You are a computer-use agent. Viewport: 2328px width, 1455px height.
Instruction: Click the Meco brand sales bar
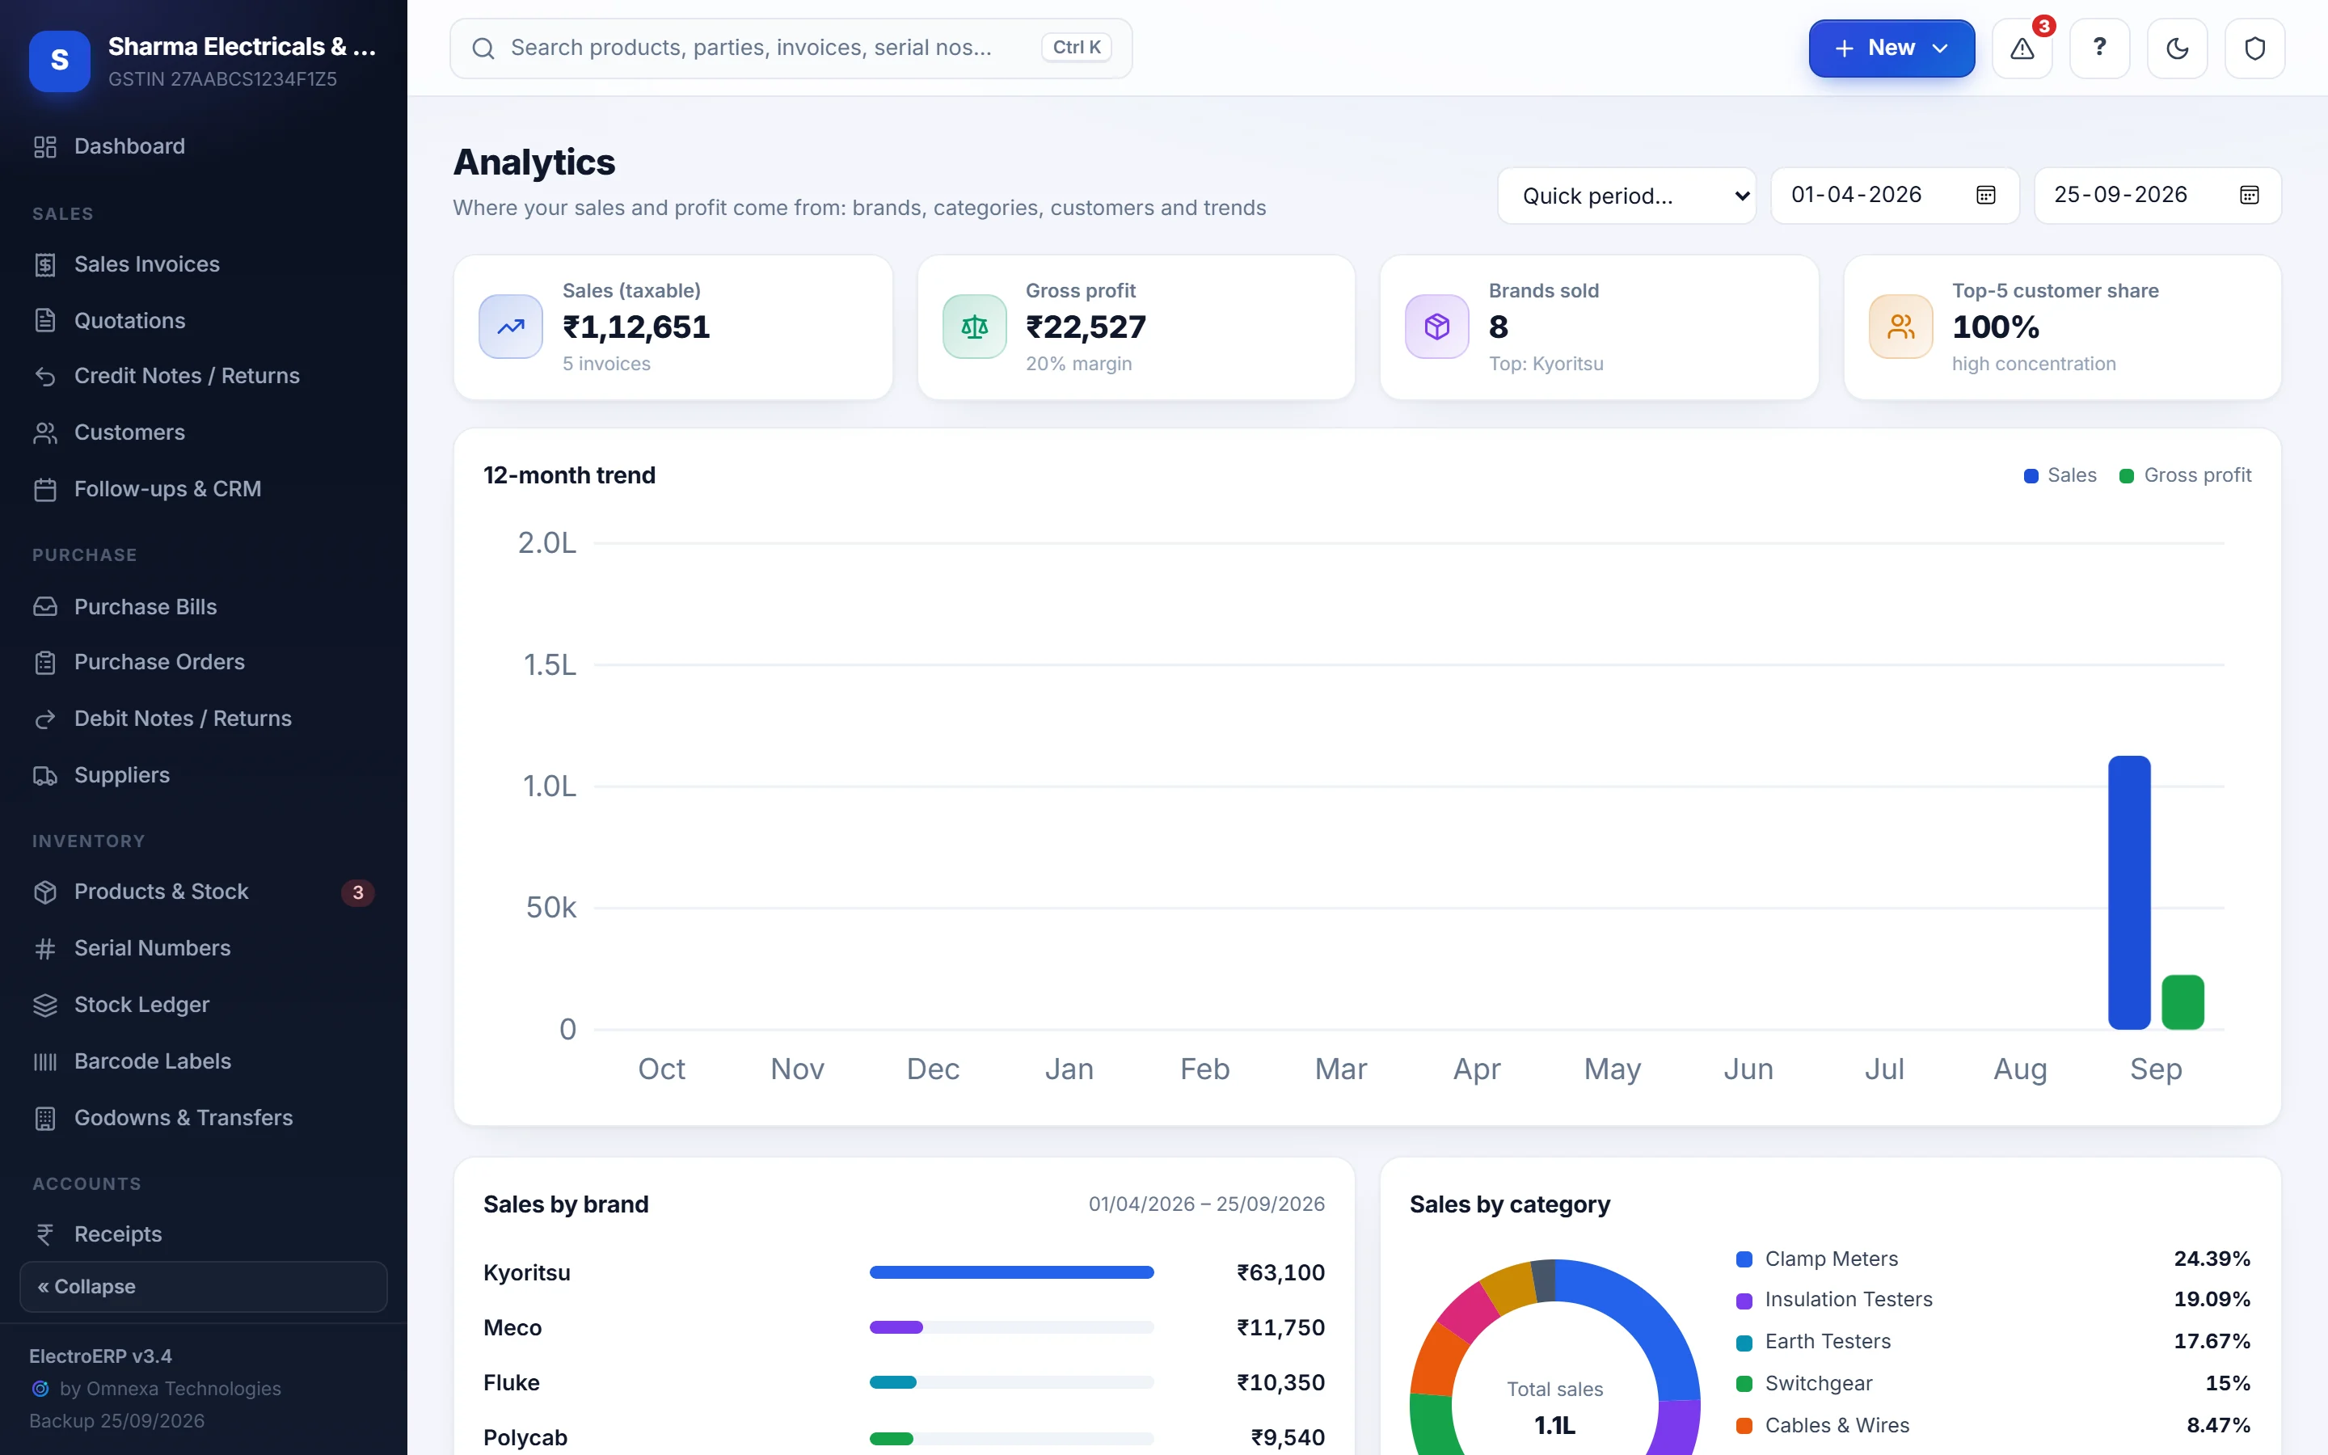896,1328
